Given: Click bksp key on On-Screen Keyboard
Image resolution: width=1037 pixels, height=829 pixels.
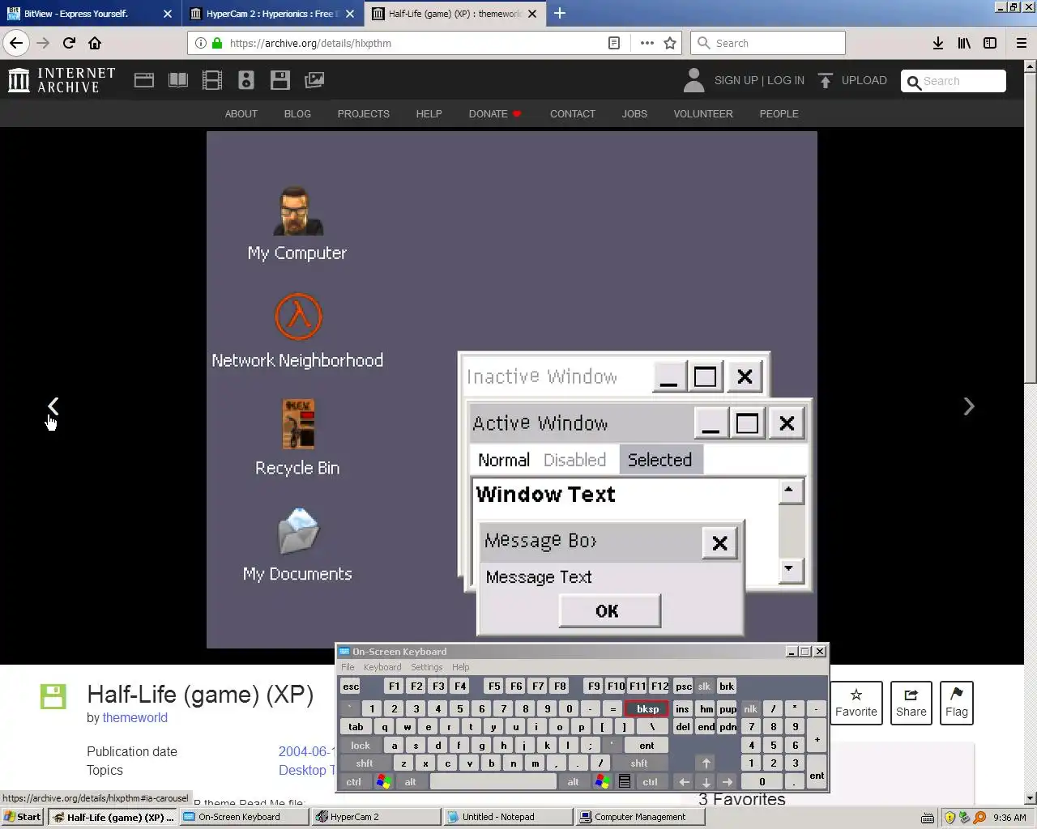Looking at the screenshot, I should [647, 709].
